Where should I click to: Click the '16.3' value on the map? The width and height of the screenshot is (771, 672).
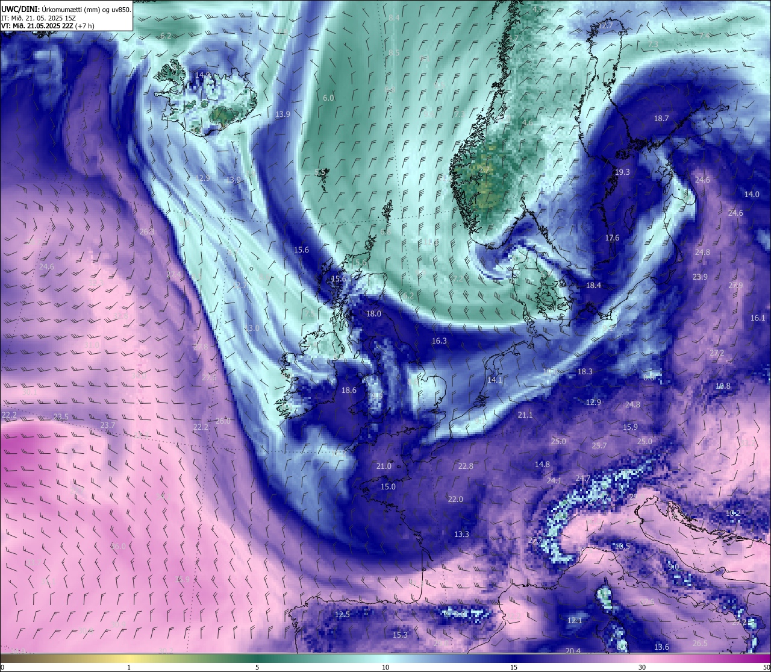440,341
